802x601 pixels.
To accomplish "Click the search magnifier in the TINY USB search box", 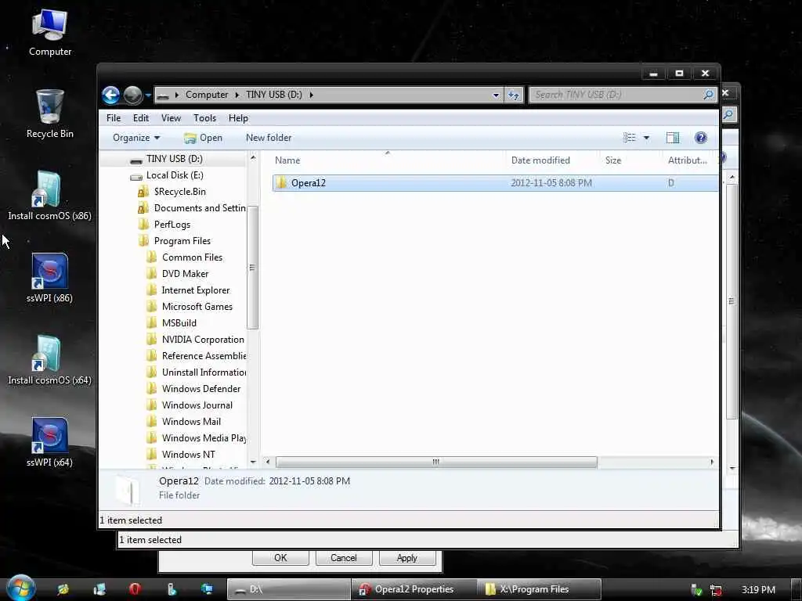I will pos(708,95).
